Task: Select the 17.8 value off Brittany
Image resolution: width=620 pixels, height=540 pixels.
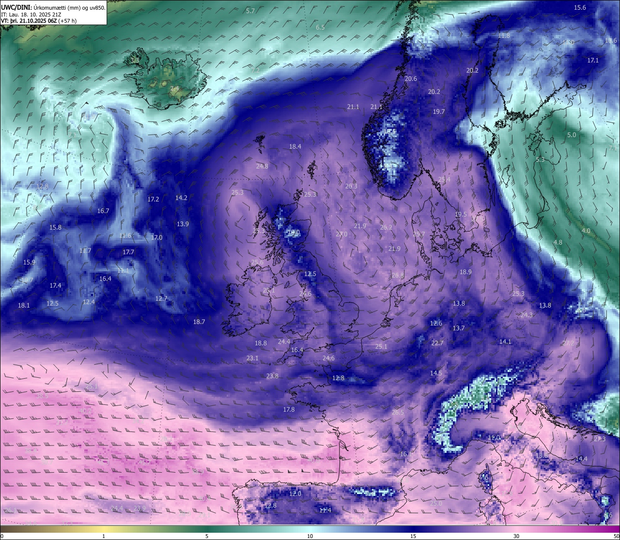Action: 289,409
